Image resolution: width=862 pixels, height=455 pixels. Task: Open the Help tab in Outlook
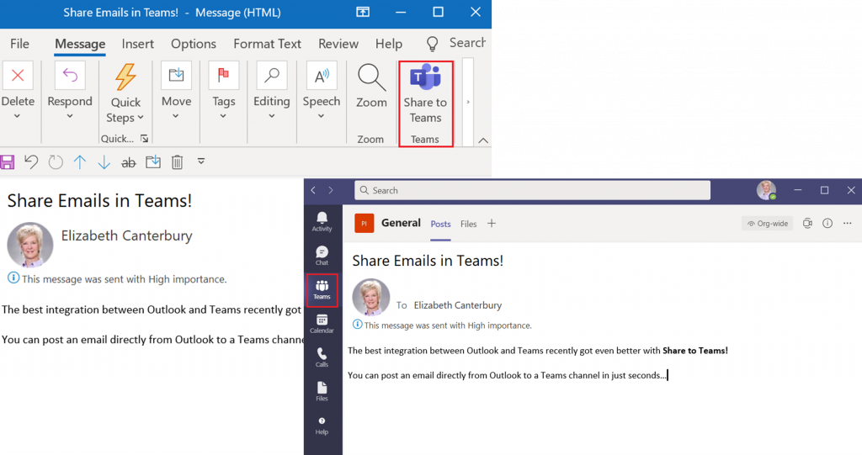(x=389, y=44)
